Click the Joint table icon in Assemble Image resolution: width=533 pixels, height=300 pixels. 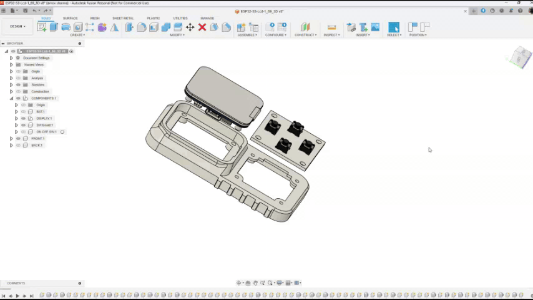click(253, 27)
